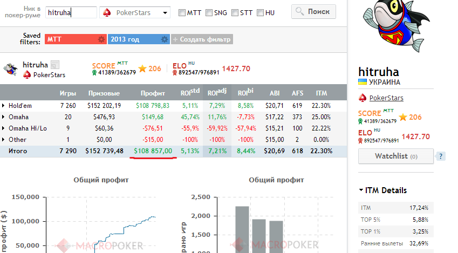
Task: Click the magnifier icon in Поиск button
Action: [300, 11]
